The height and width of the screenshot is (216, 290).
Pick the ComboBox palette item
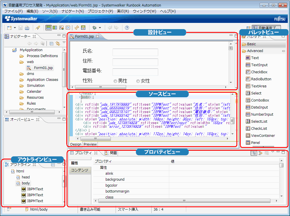[x=257, y=100]
